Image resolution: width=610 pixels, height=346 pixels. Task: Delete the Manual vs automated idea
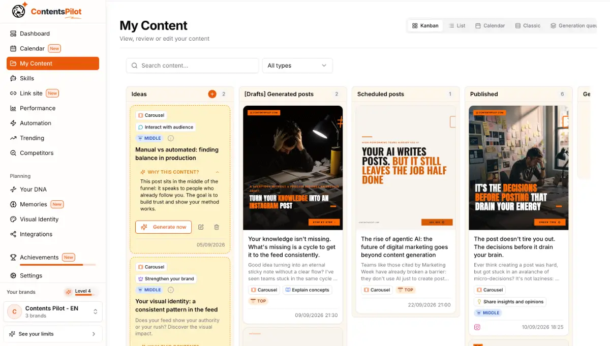pos(217,227)
